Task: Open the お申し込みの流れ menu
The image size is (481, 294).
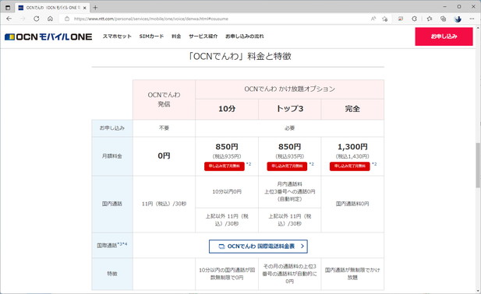Action: (245, 36)
